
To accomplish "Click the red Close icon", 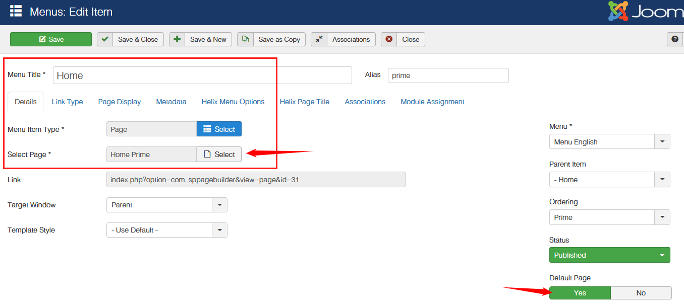I will tap(389, 39).
